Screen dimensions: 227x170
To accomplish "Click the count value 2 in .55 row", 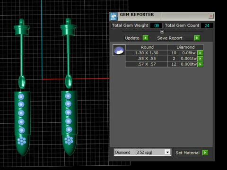I will (174, 59).
